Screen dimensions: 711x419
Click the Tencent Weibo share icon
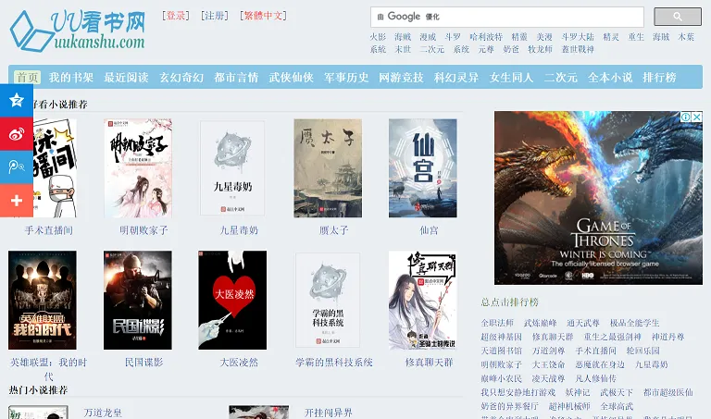pos(16,166)
